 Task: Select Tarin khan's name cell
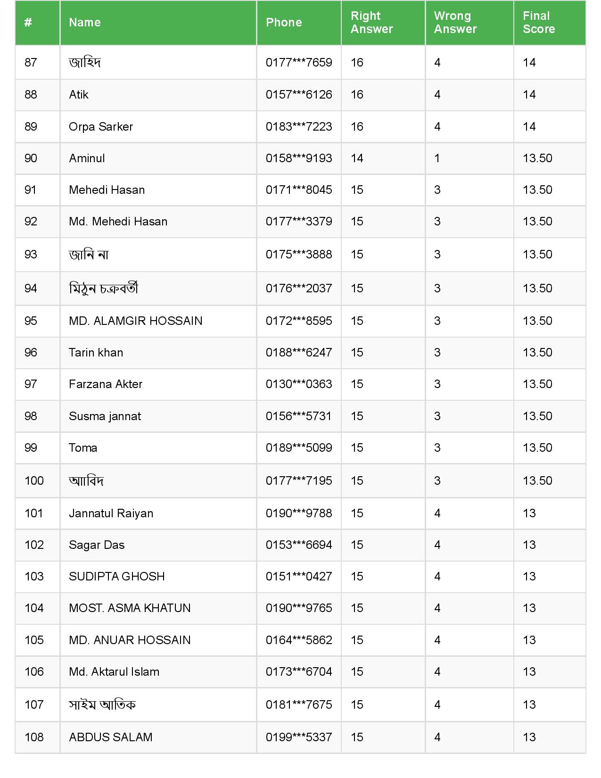coord(96,353)
